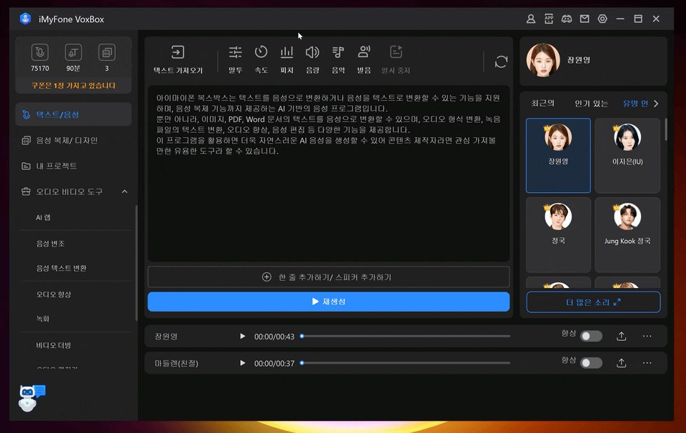Select 텍스트/음성 in sidebar
The image size is (686, 433).
point(74,114)
